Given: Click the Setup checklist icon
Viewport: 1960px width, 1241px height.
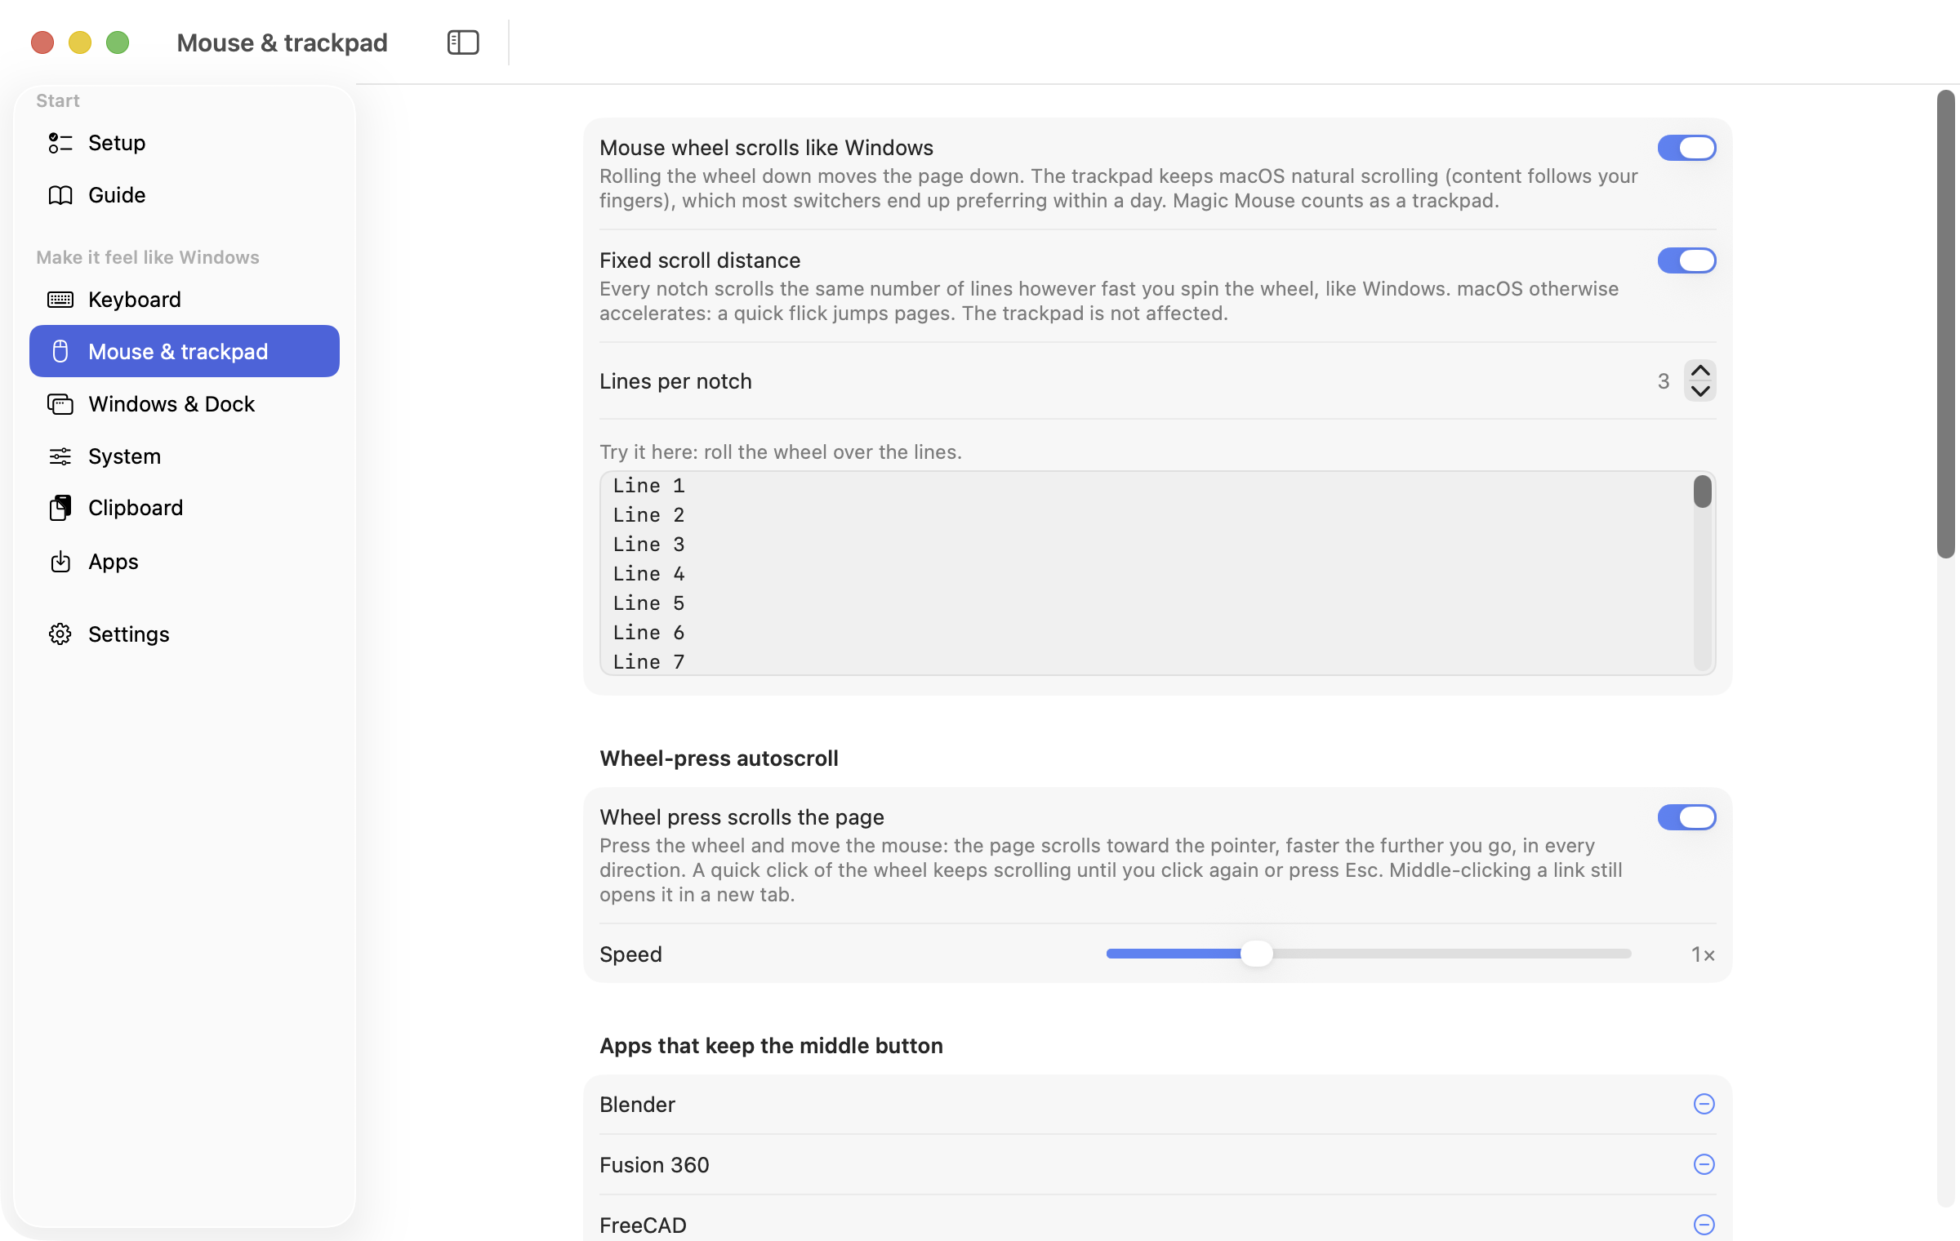Looking at the screenshot, I should (60, 143).
